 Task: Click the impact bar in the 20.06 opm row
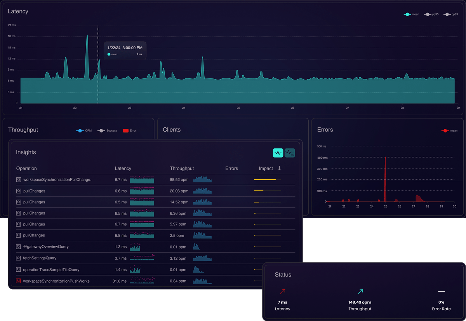point(267,191)
